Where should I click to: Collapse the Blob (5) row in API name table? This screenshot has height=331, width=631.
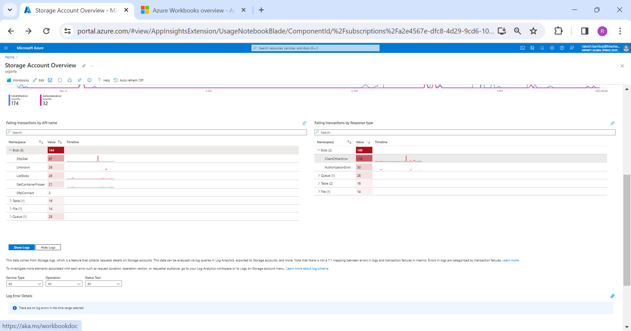click(x=10, y=150)
